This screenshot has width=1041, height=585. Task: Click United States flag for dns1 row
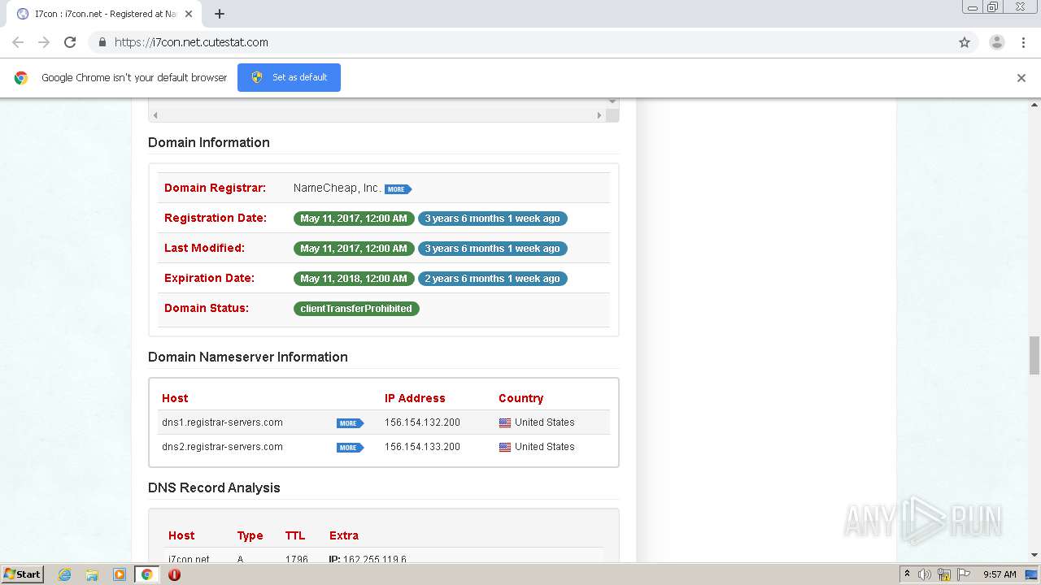(x=505, y=422)
